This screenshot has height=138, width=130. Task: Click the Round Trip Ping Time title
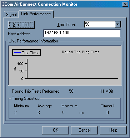[81, 52]
